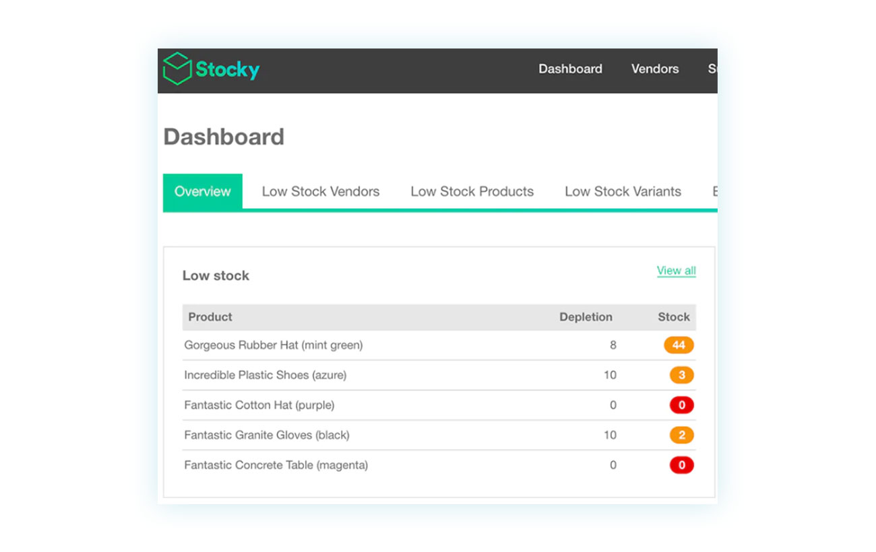Select Fantastic Granite Gloves (black) row
Viewport: 876px width, 552px height.
click(439, 435)
